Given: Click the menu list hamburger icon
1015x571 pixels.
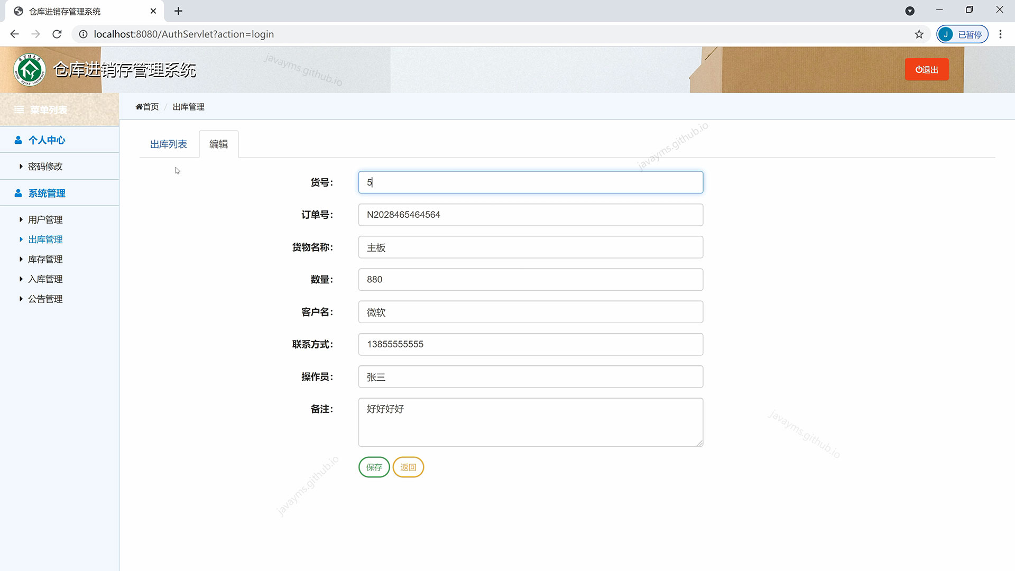Looking at the screenshot, I should [x=19, y=110].
